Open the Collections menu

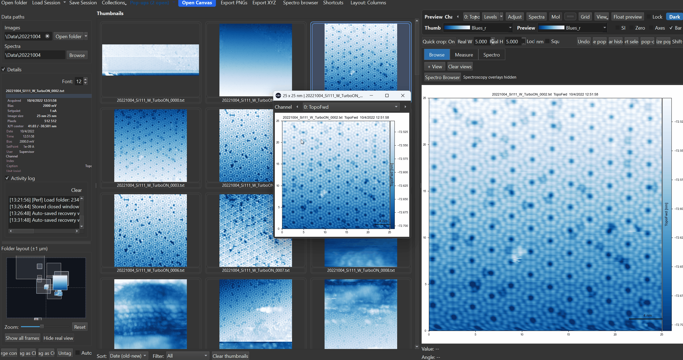click(113, 3)
